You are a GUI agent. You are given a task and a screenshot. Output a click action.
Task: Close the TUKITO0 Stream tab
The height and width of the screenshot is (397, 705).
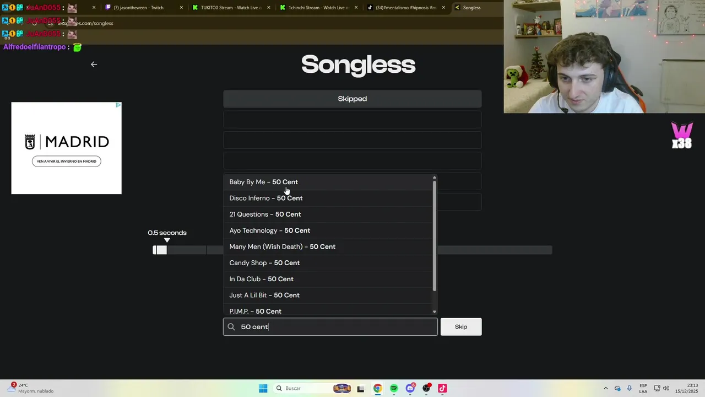coord(268,8)
